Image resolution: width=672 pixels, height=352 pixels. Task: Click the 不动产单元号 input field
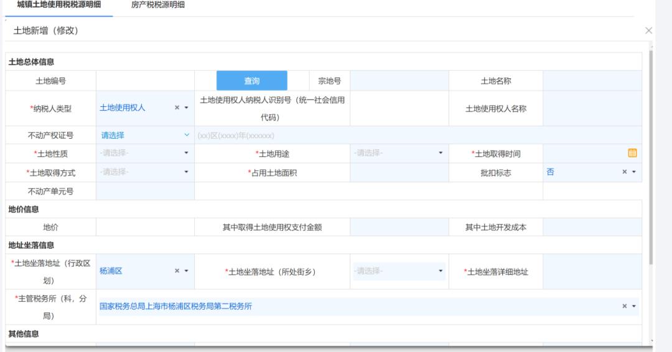point(145,192)
